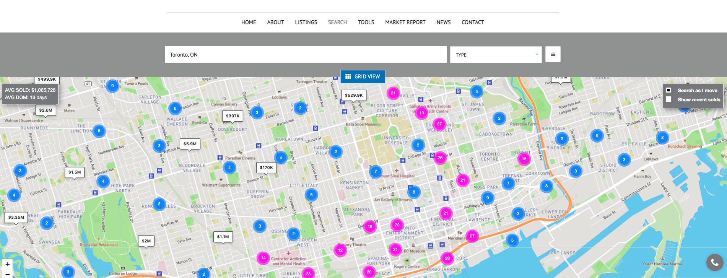
Task: Open the filter settings sliders icon
Action: (x=553, y=54)
